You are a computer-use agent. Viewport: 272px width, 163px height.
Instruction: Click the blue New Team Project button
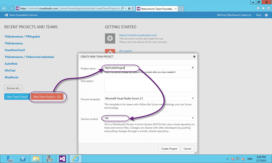click(x=17, y=97)
